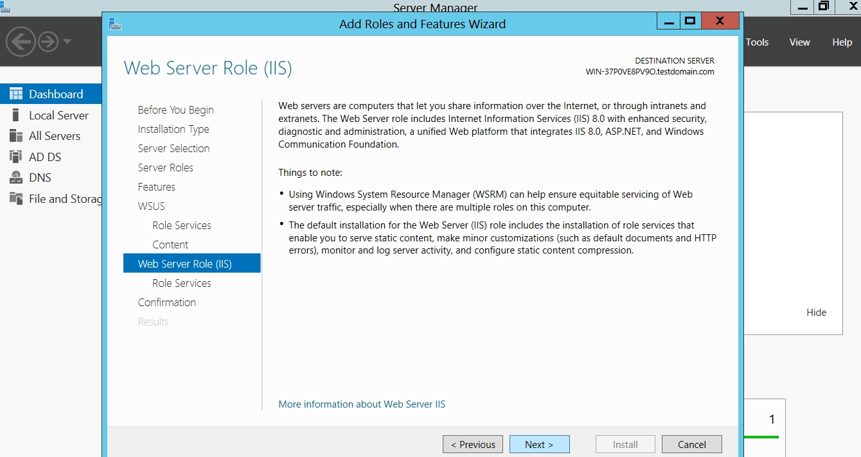Viewport: 861px width, 457px height.
Task: Select Role Services under Web Server Role
Action: (181, 283)
